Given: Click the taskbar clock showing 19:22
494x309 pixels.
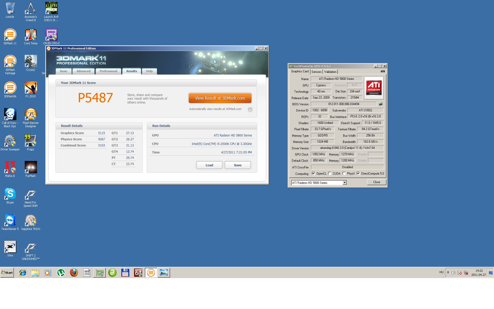Looking at the screenshot, I should (479, 273).
